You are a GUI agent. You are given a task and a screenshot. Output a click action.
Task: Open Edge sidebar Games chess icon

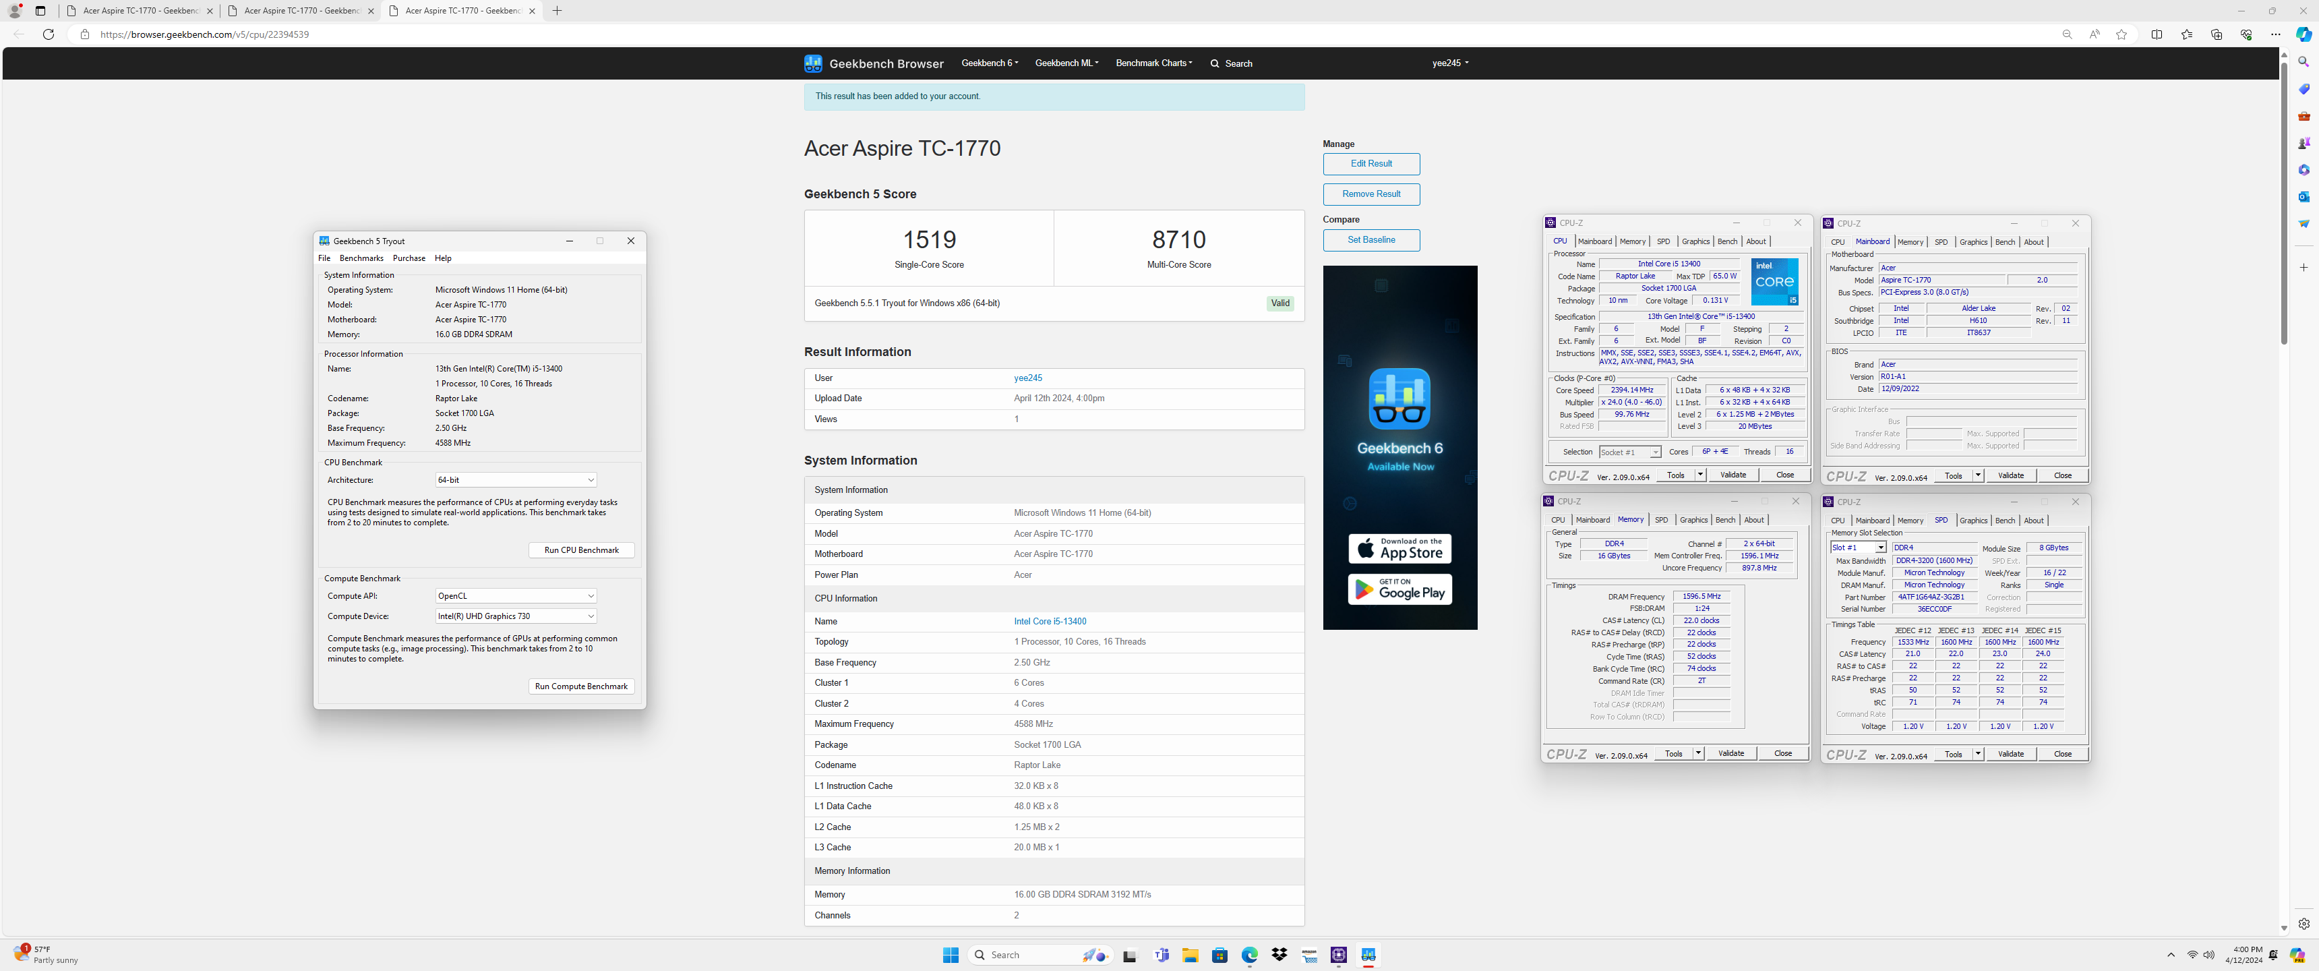pos(2303,143)
